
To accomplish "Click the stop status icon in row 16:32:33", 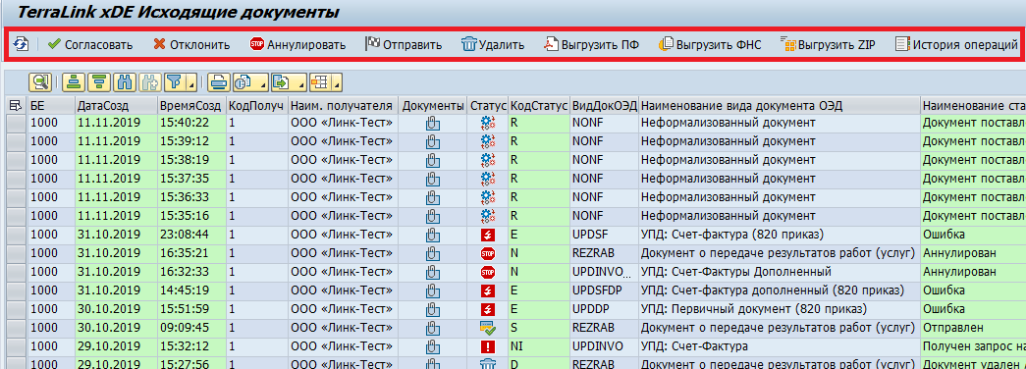I will [x=488, y=272].
